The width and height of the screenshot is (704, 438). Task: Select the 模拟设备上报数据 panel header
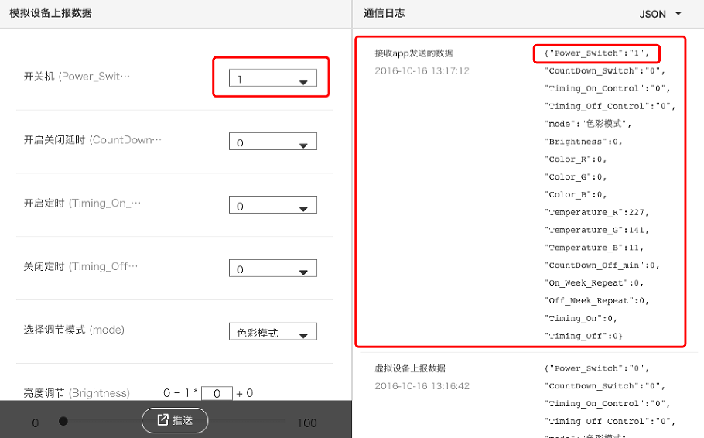coord(50,13)
